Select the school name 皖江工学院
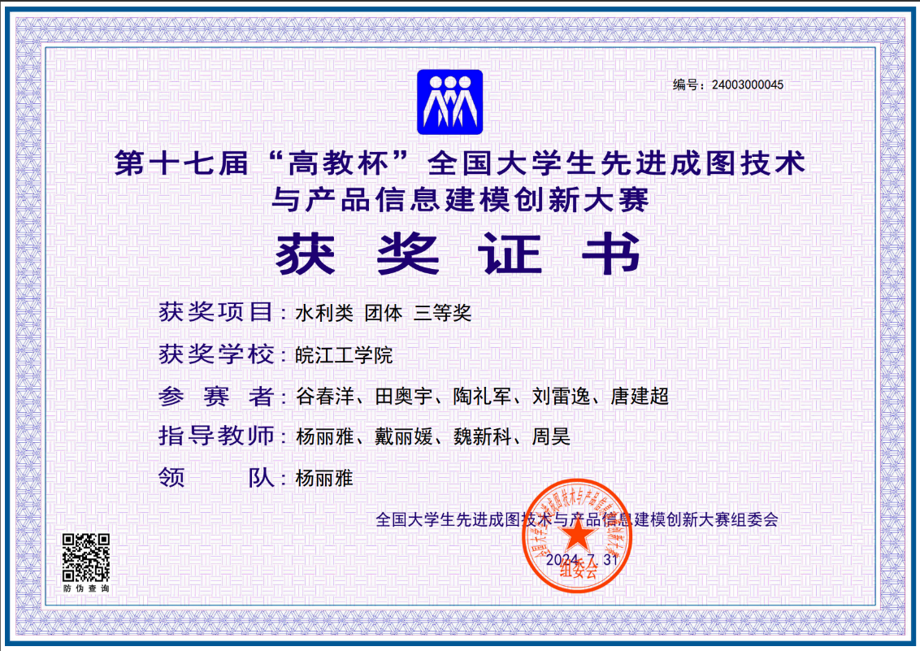Screen dimensions: 920x651 344,355
